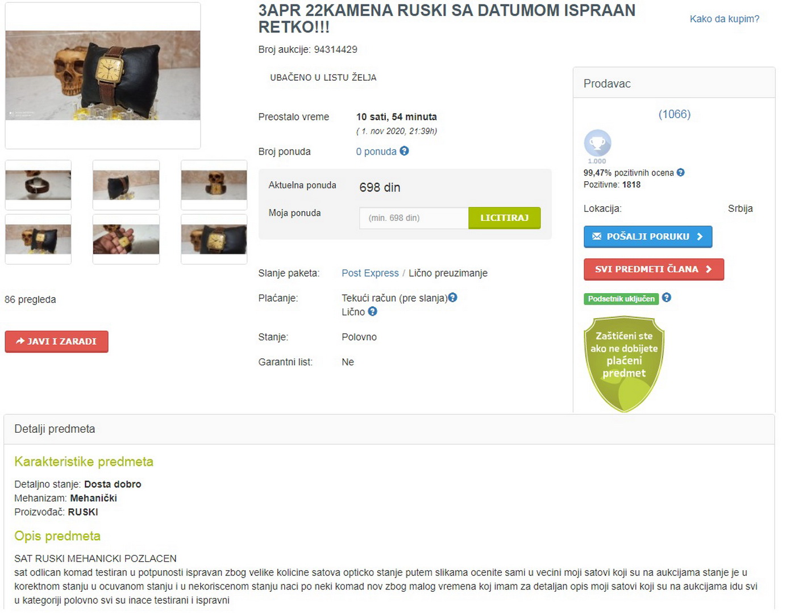Open the Kako da kupim? link
807x614 pixels.
724,19
